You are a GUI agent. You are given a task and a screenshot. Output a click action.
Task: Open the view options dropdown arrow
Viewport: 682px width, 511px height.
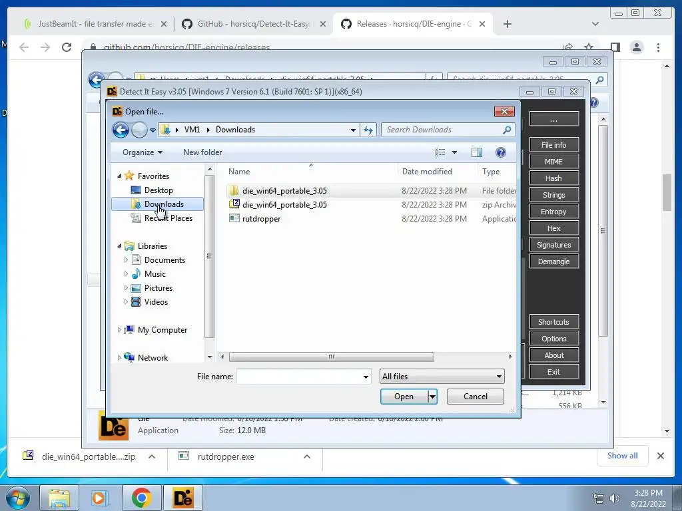click(x=454, y=152)
